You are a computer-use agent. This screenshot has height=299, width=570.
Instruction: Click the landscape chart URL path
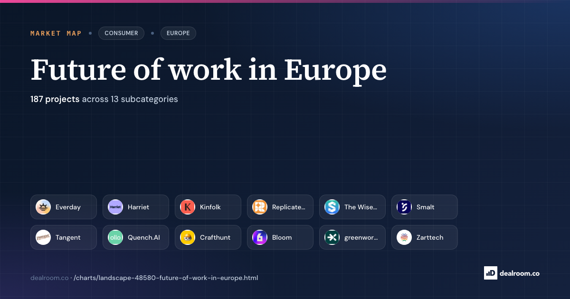(166, 278)
